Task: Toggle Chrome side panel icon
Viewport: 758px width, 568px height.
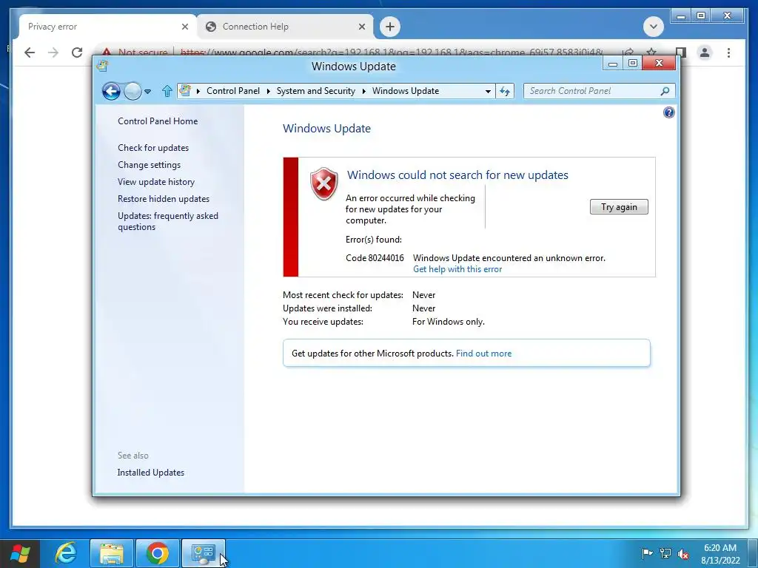Action: [x=682, y=53]
